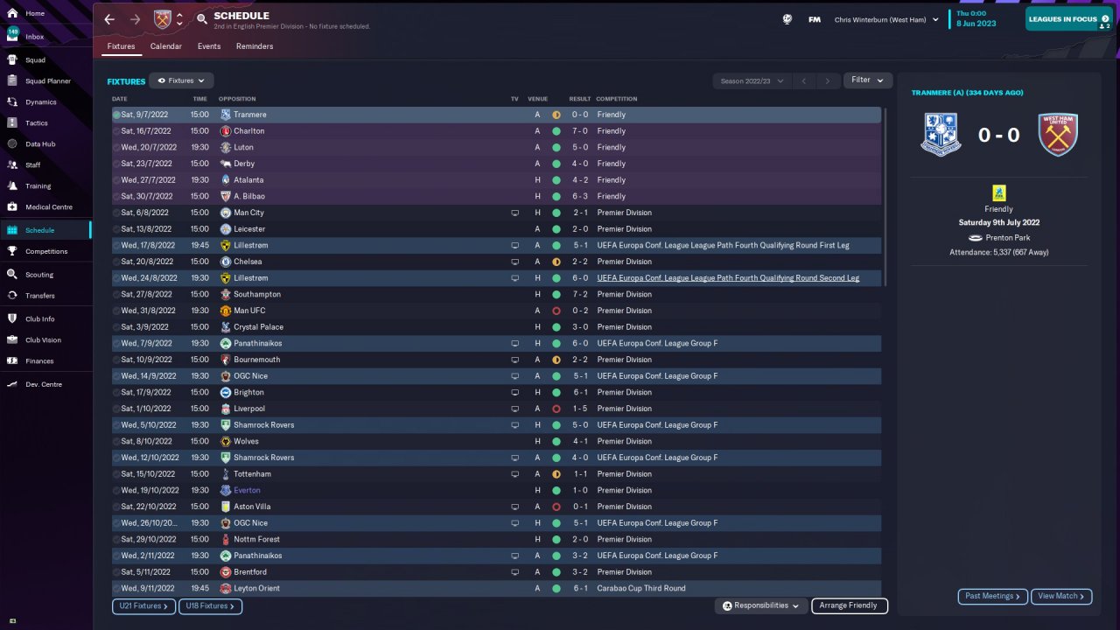This screenshot has width=1120, height=630.
Task: Click the current date 8 Jun 2023
Action: 976,24
